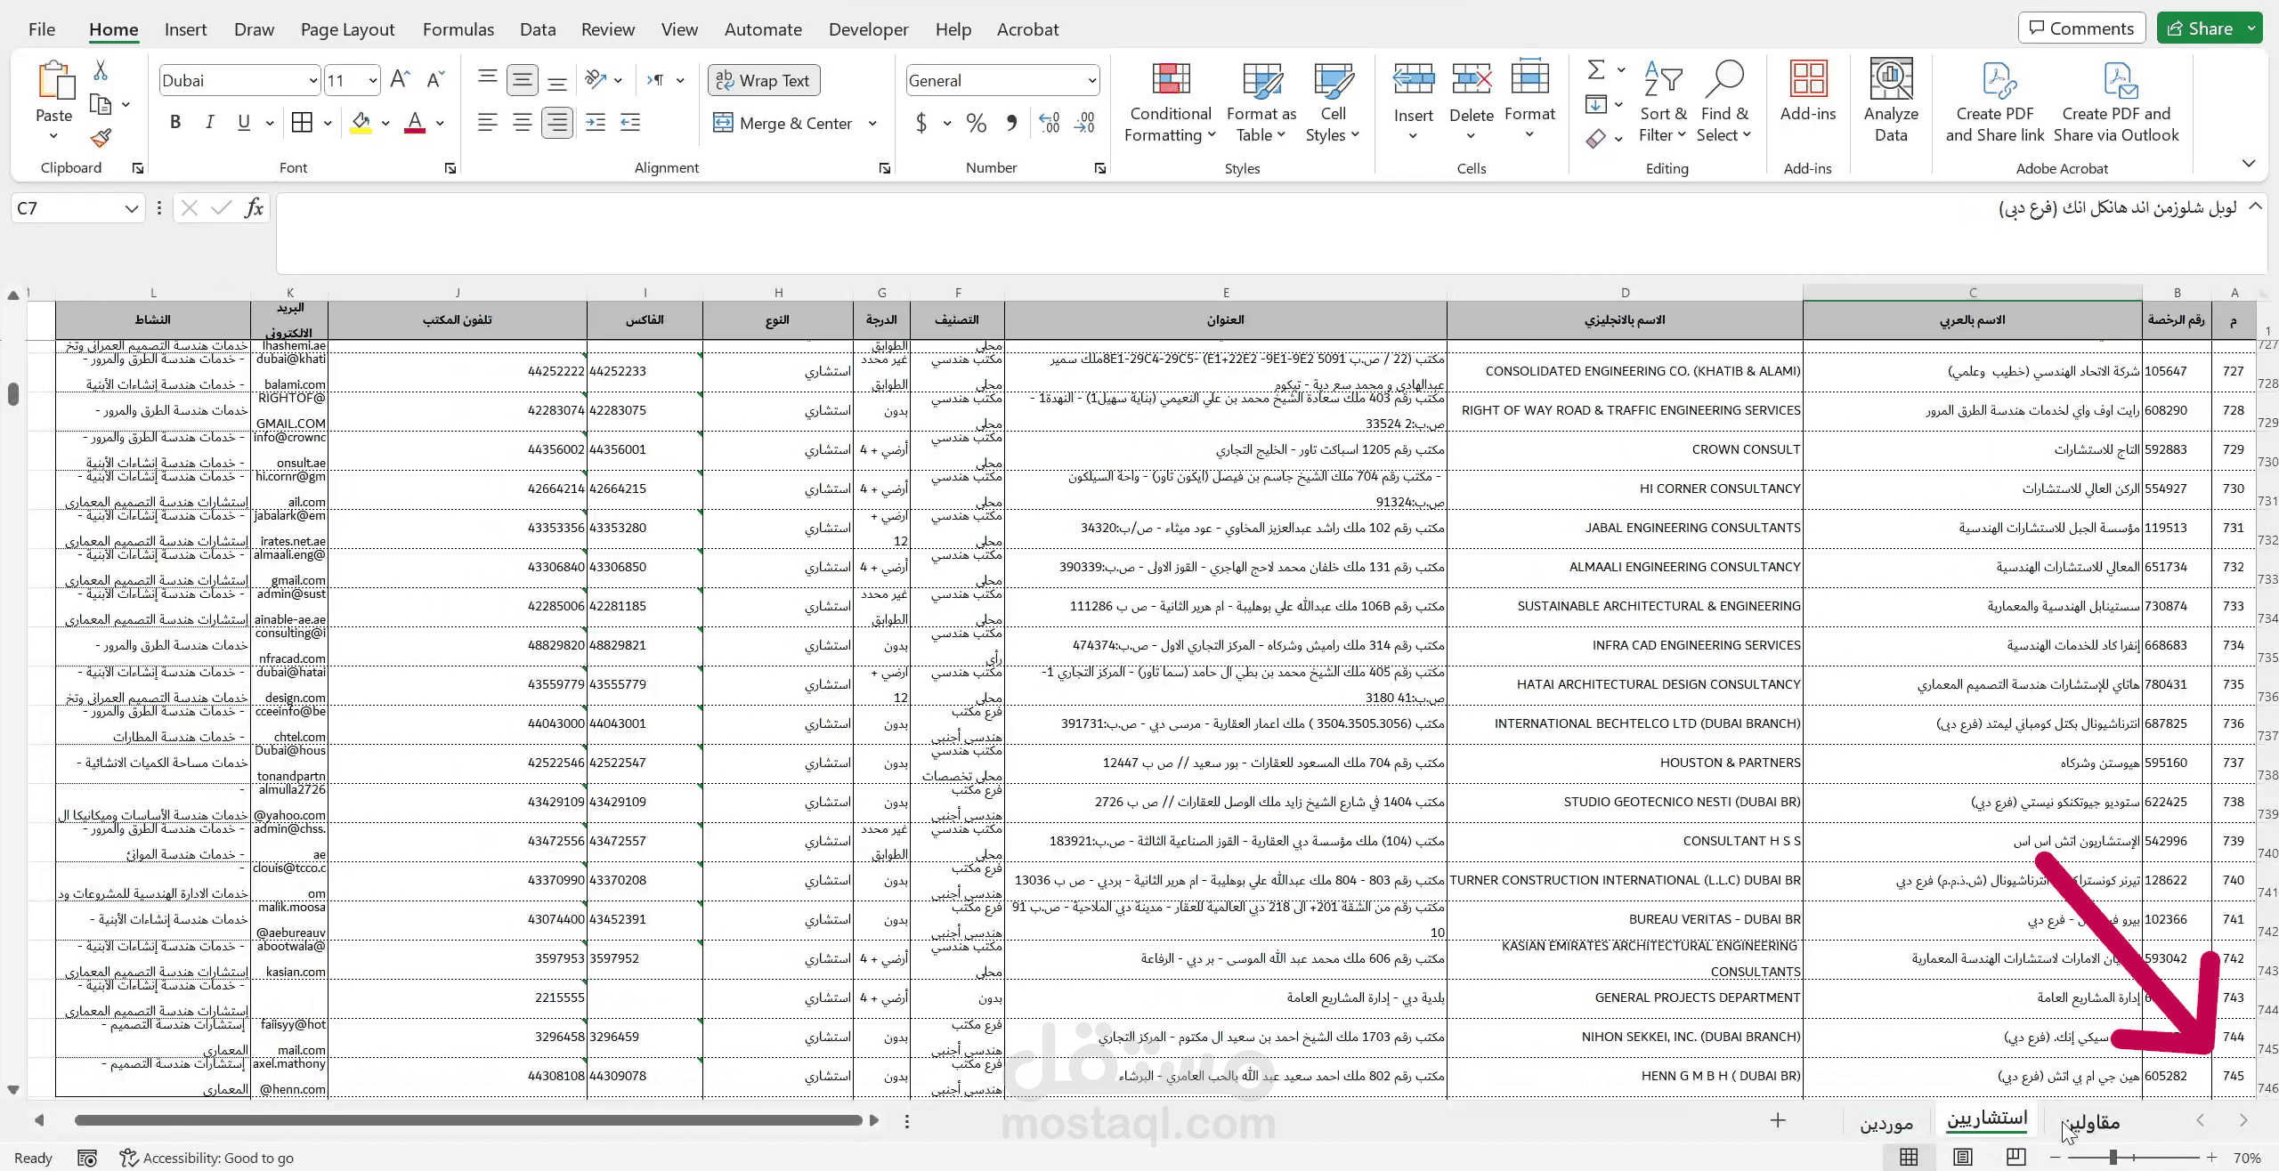Click the Format Painter brush icon

coord(101,138)
